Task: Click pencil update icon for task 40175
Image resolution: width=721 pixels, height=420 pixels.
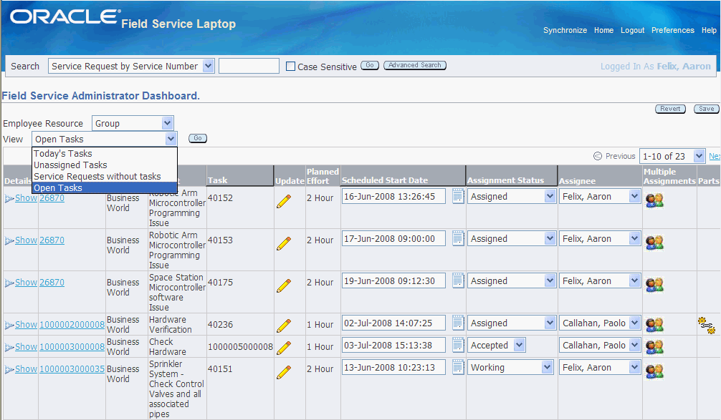Action: click(x=284, y=285)
